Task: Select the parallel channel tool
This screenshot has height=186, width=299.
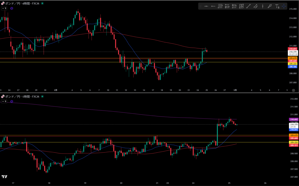Action: click(x=255, y=6)
